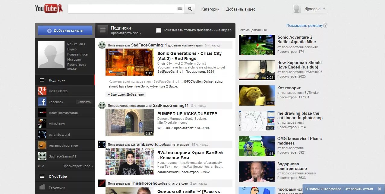Open realannoyingorange channel icon
Image resolution: width=385 pixels, height=194 pixels.
click(x=42, y=145)
